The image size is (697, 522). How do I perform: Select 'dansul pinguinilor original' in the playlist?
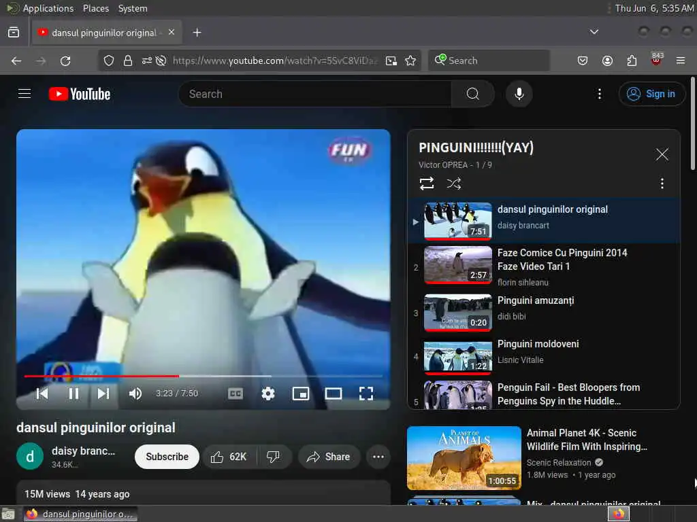pos(544,221)
